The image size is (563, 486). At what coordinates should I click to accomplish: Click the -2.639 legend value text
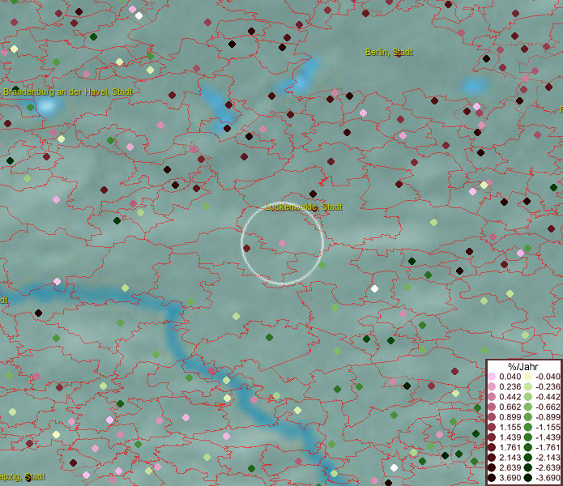point(548,467)
